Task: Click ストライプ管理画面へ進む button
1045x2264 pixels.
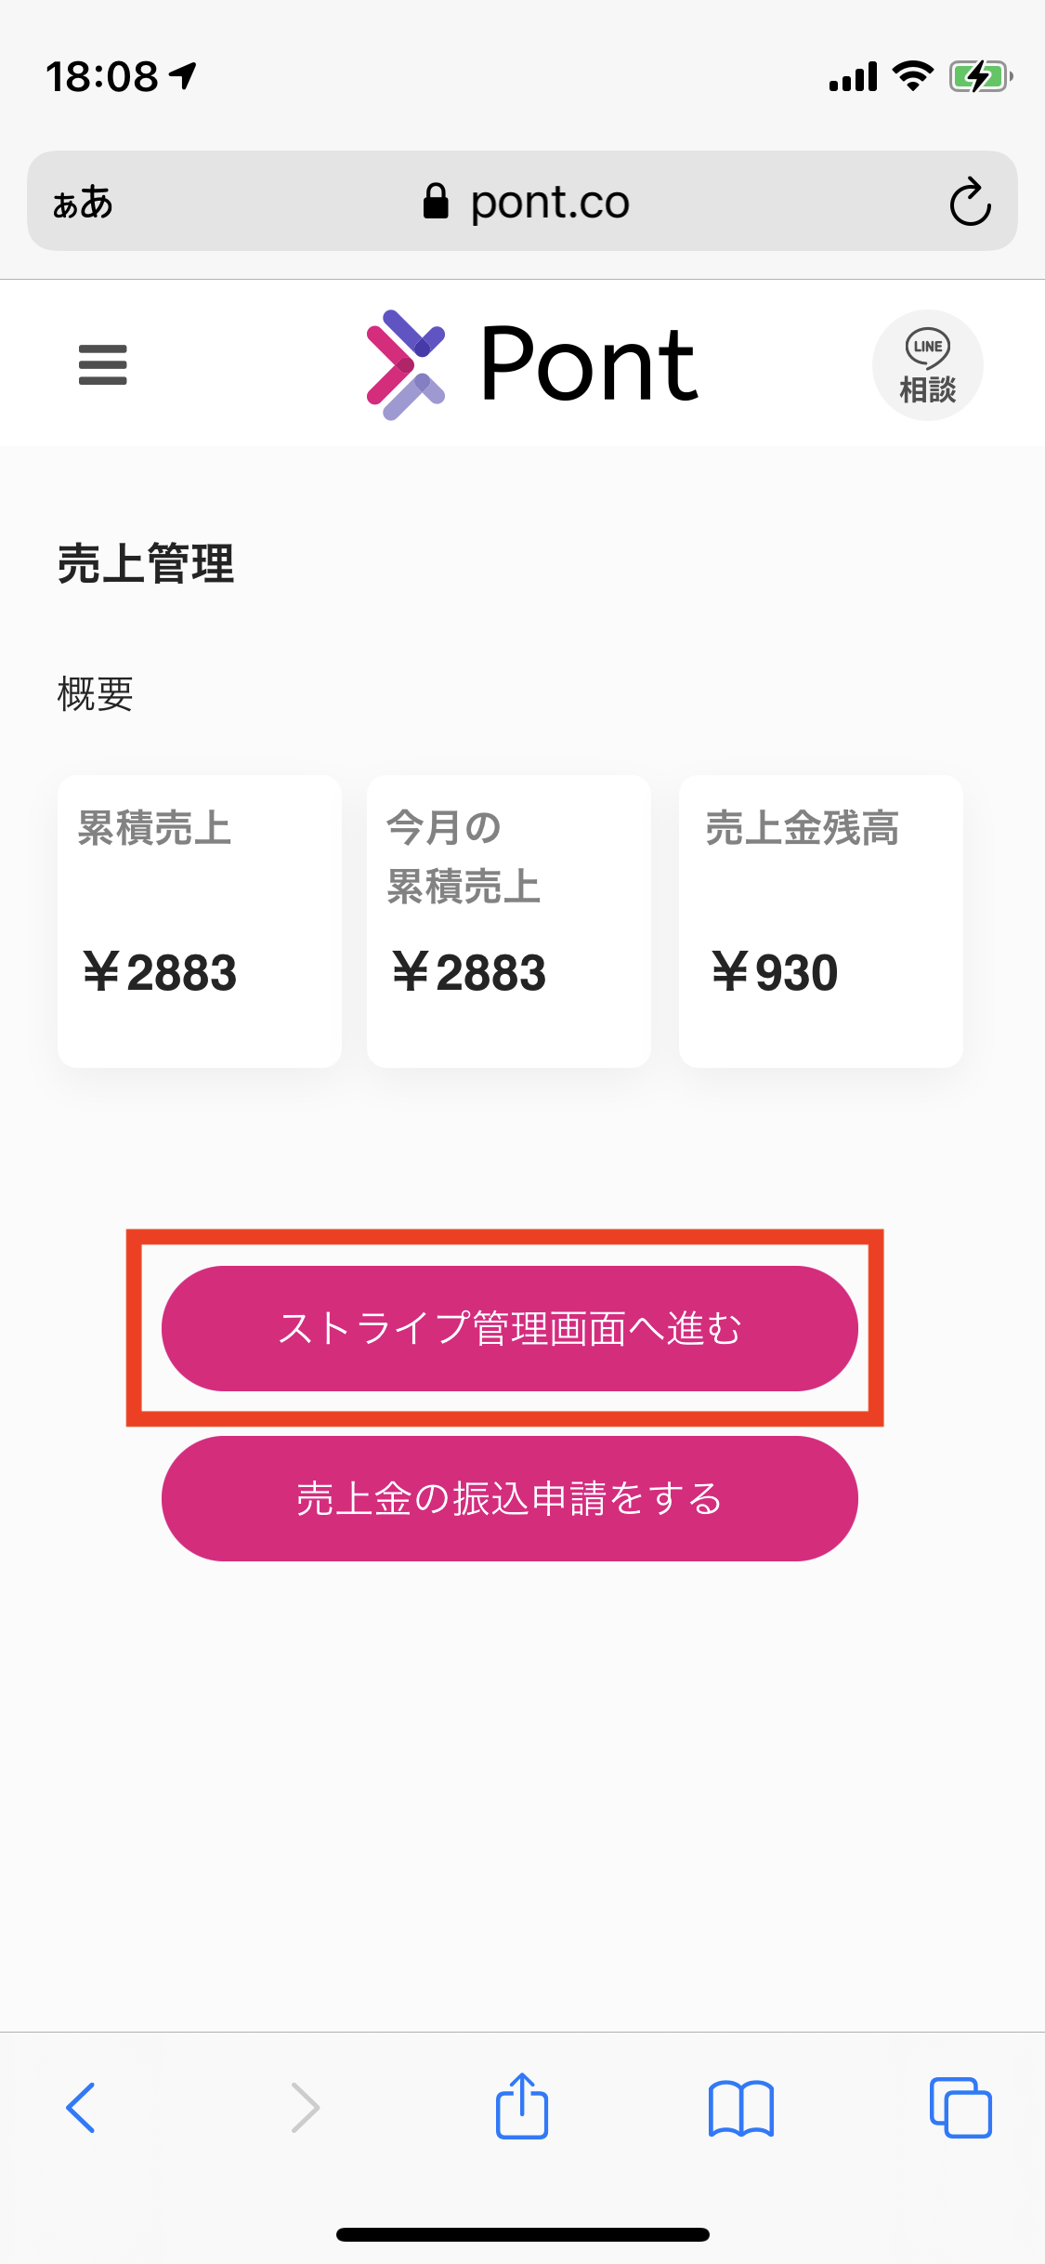Action: 509,1328
